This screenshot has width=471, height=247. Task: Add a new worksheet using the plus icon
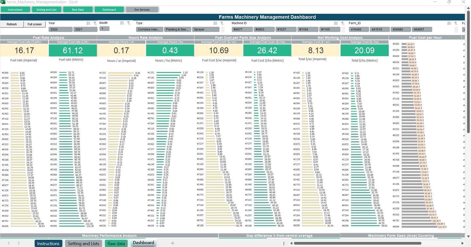(172, 243)
